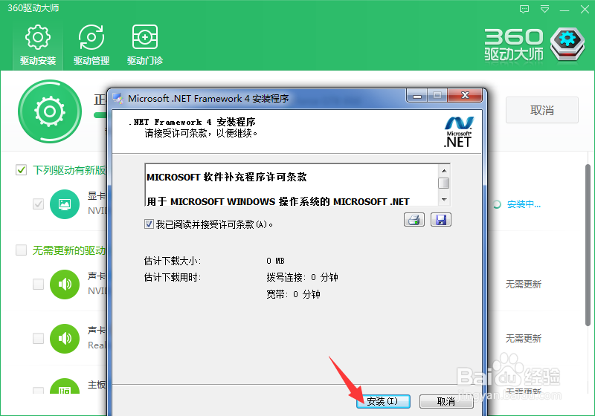Screen dimensions: 595x416
Task: Switch to the 驱动管理 tab
Action: tap(91, 45)
